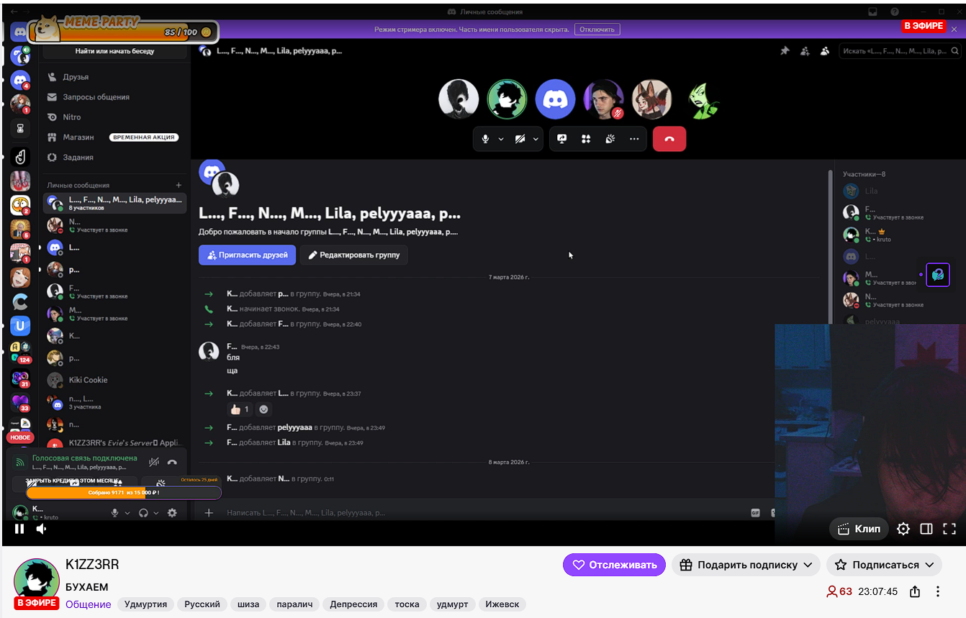Deafen with the headphones icon
Screen dimensions: 966x618
(x=143, y=513)
